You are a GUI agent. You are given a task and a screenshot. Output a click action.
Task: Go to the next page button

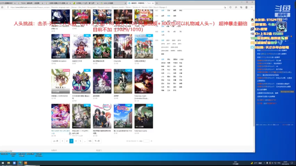point(97,141)
